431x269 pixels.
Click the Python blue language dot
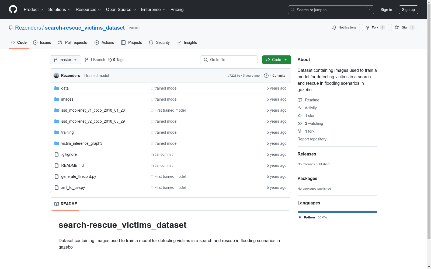300,217
